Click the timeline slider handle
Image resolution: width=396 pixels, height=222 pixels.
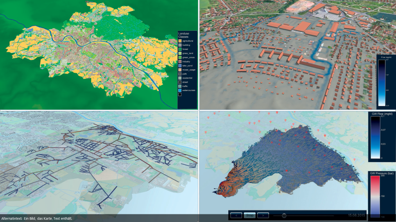tap(284, 215)
